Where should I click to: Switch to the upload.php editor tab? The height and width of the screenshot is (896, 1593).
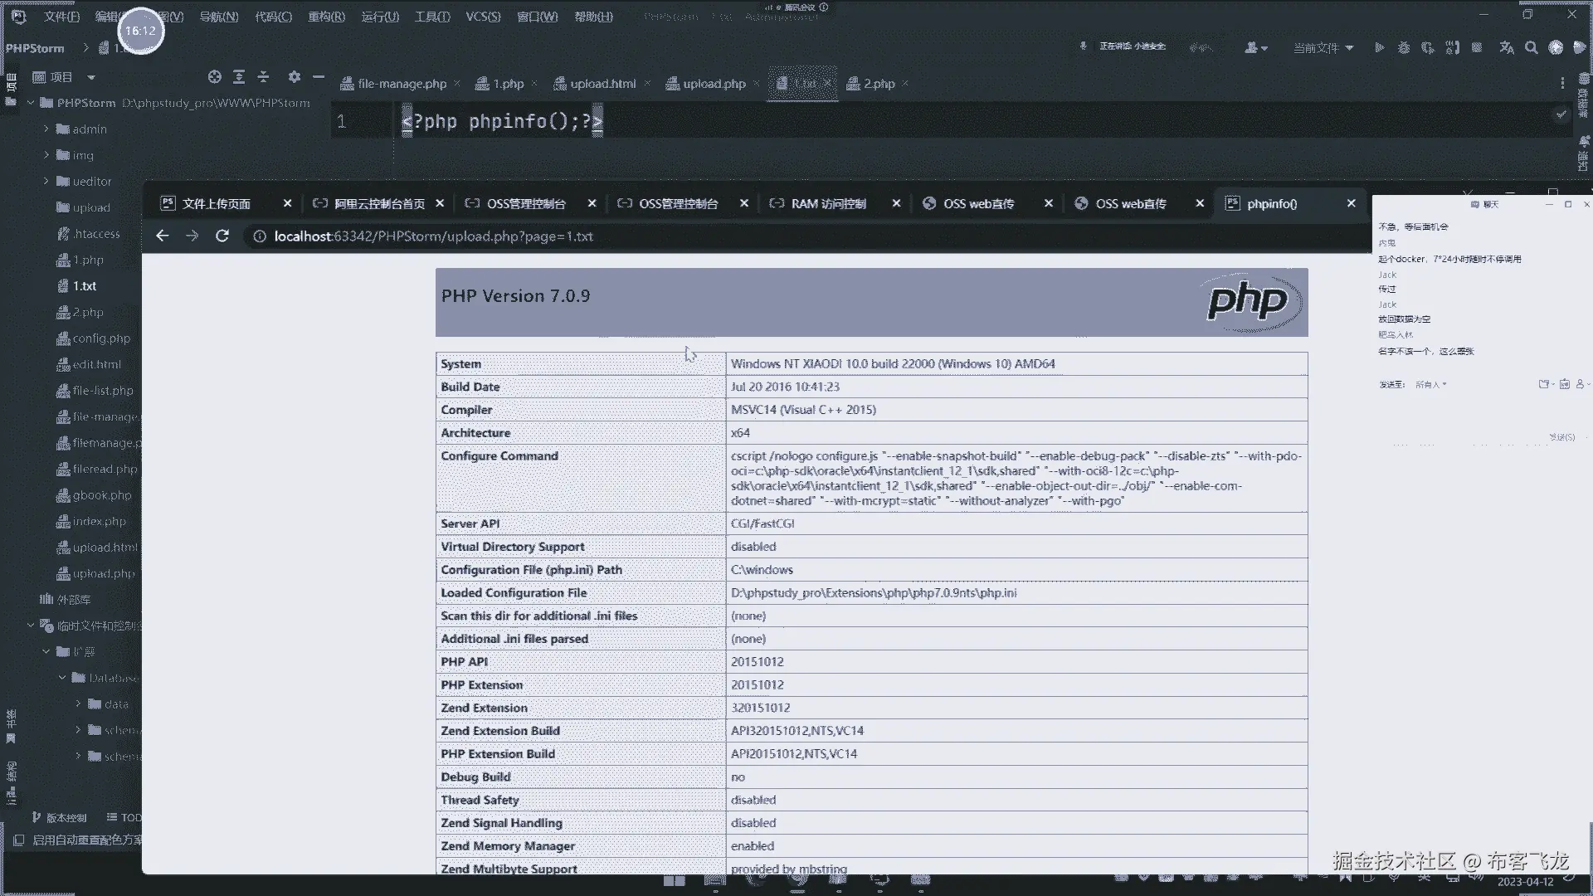(714, 84)
